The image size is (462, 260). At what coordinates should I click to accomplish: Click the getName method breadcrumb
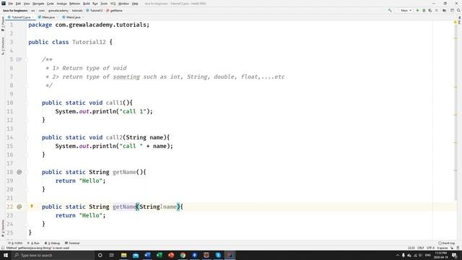click(x=114, y=10)
